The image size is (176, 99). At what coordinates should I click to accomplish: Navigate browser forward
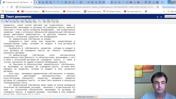tap(7, 7)
